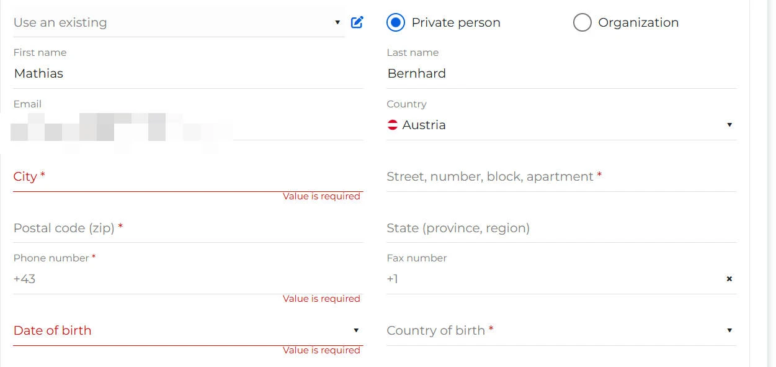Click the Street, number, block, apartment field
The height and width of the screenshot is (367, 776).
click(558, 176)
